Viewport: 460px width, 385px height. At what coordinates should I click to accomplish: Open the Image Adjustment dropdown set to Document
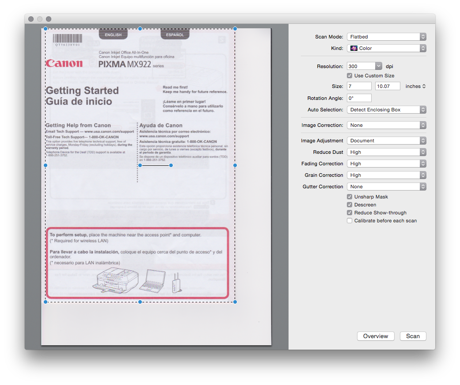(386, 141)
